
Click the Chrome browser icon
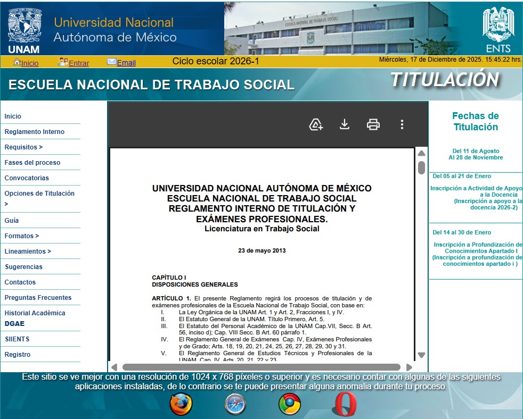(290, 404)
